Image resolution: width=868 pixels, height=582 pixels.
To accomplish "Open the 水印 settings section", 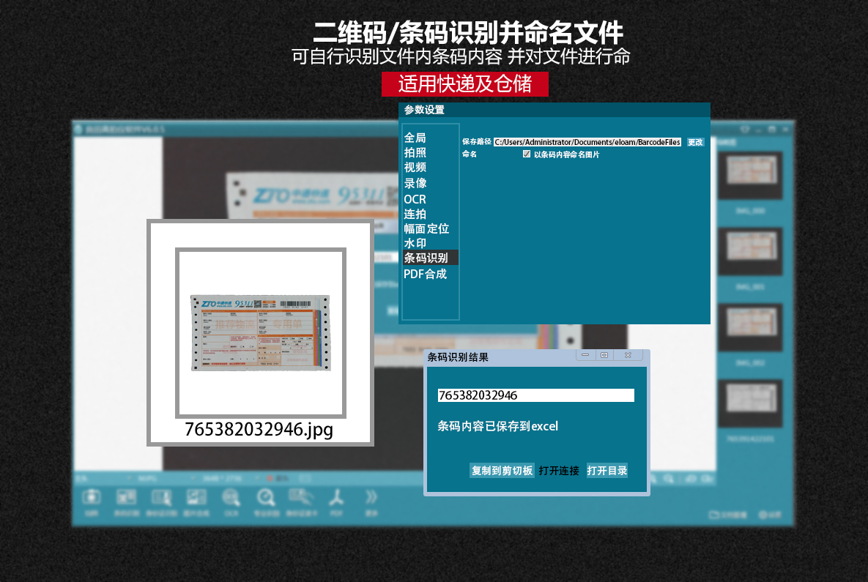I will [x=415, y=243].
